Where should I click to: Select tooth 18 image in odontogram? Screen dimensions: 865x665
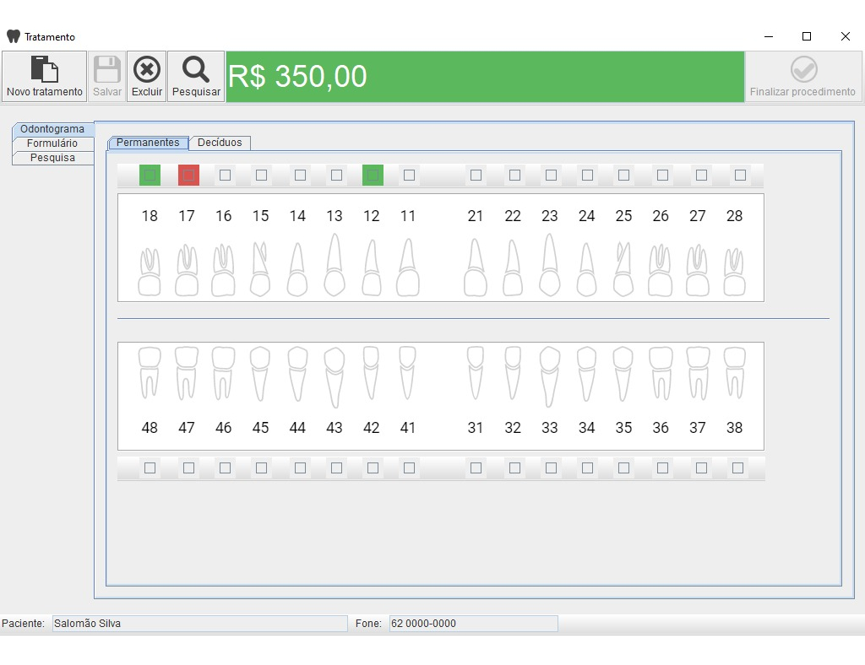tap(150, 272)
